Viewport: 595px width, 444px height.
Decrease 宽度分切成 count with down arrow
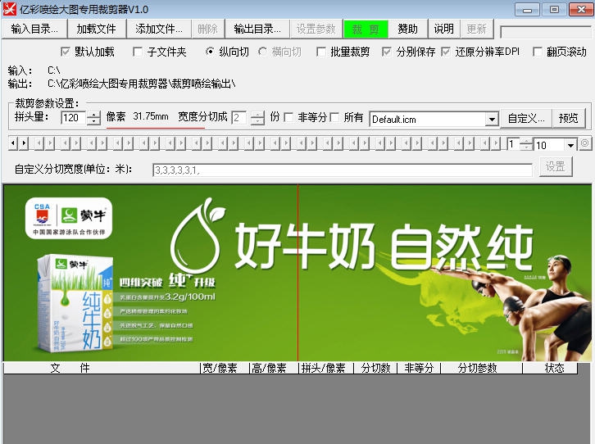tap(257, 121)
